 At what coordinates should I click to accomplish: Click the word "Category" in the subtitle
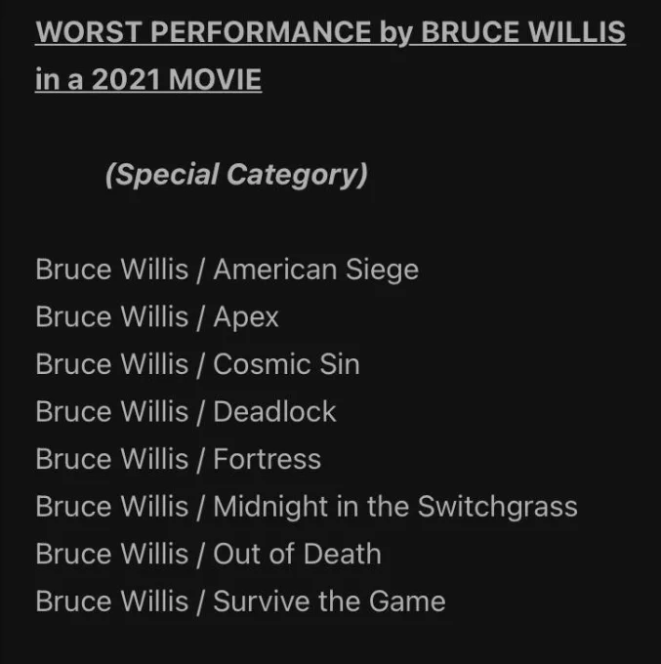(x=297, y=176)
